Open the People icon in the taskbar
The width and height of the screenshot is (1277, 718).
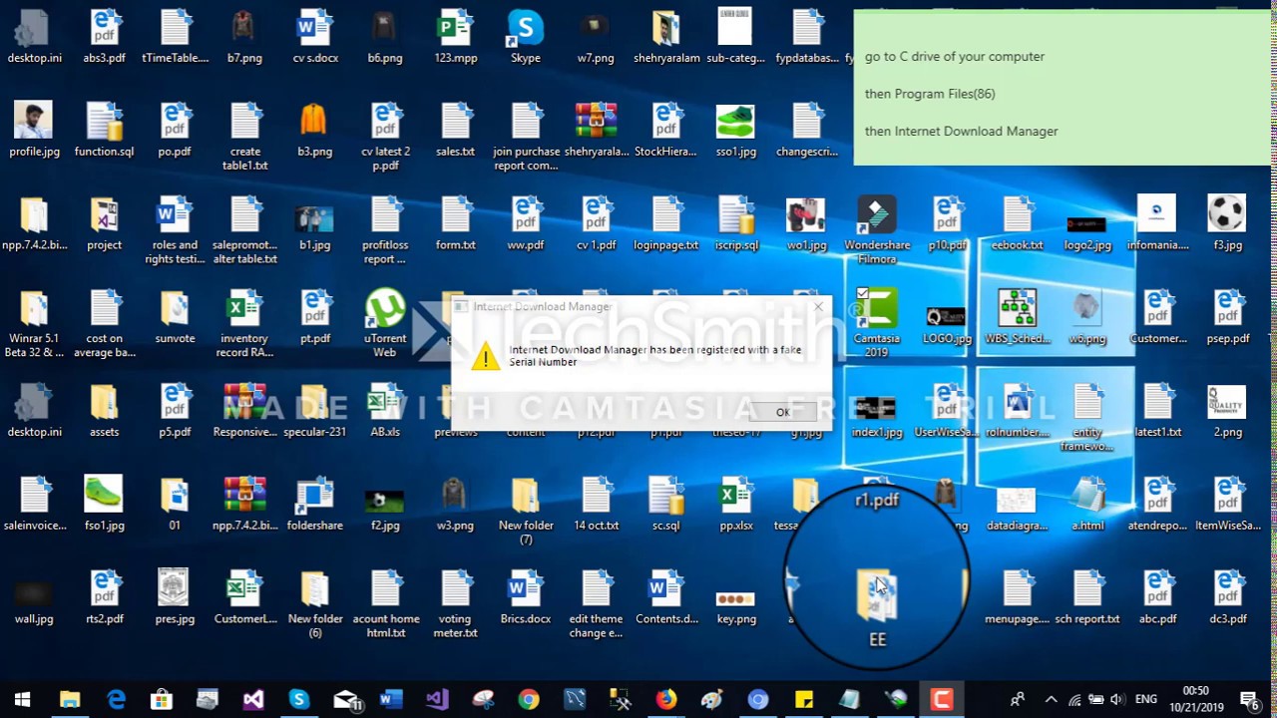coord(1017,700)
